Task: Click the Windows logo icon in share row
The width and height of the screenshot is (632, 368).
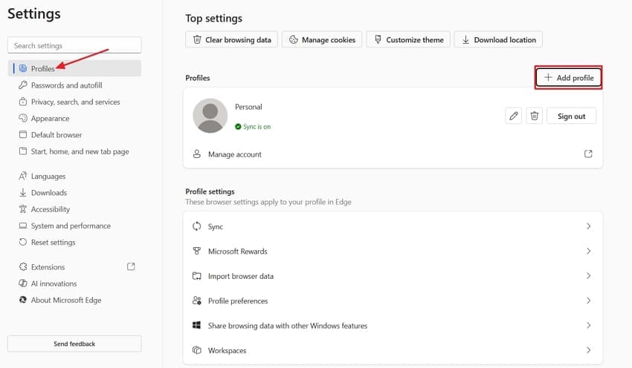Action: [197, 326]
